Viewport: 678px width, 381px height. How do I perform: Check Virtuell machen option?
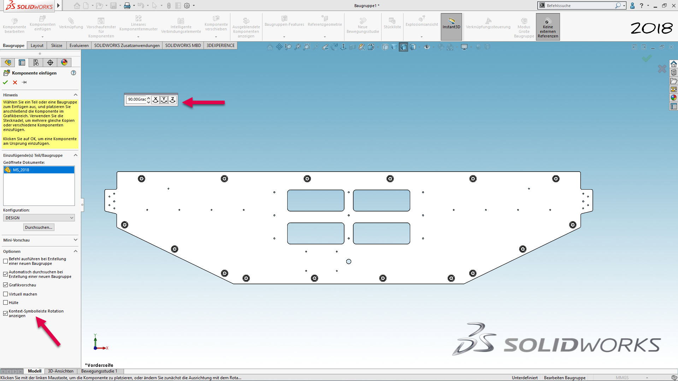pos(5,294)
